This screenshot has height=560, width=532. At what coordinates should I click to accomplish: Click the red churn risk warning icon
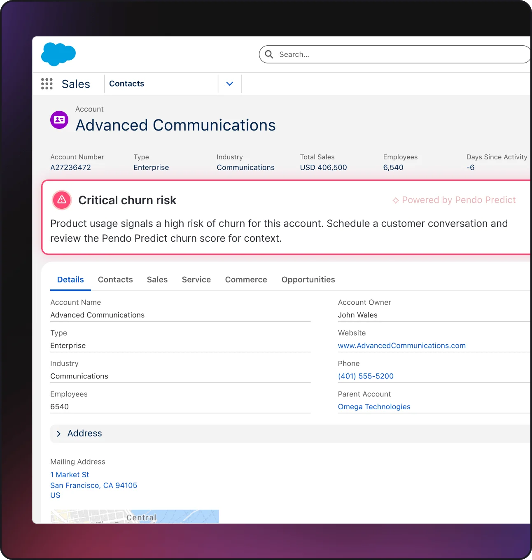click(62, 200)
